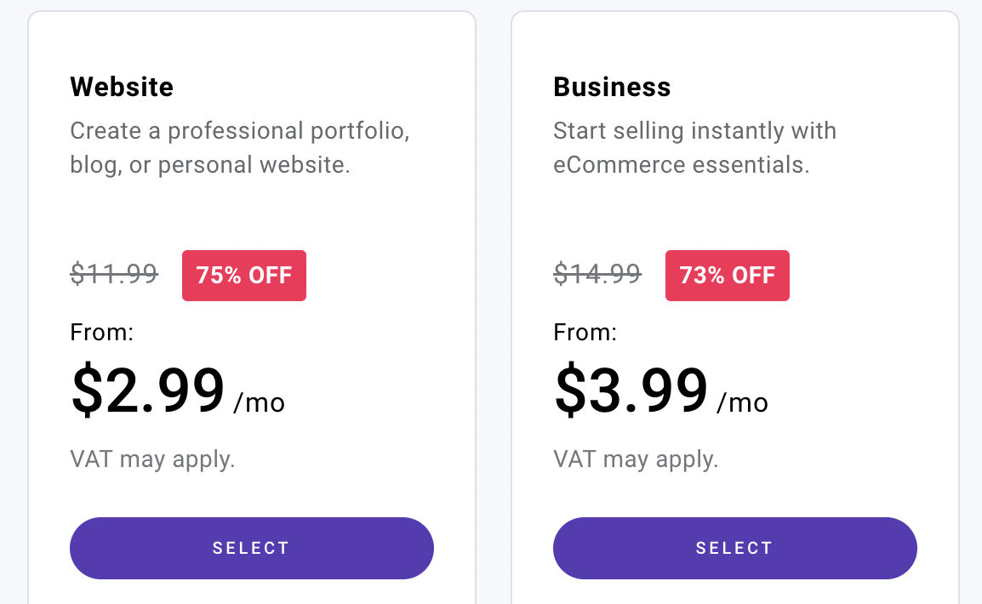Click SELECT button for the Website plan
Image resolution: width=982 pixels, height=604 pixels.
[251, 548]
